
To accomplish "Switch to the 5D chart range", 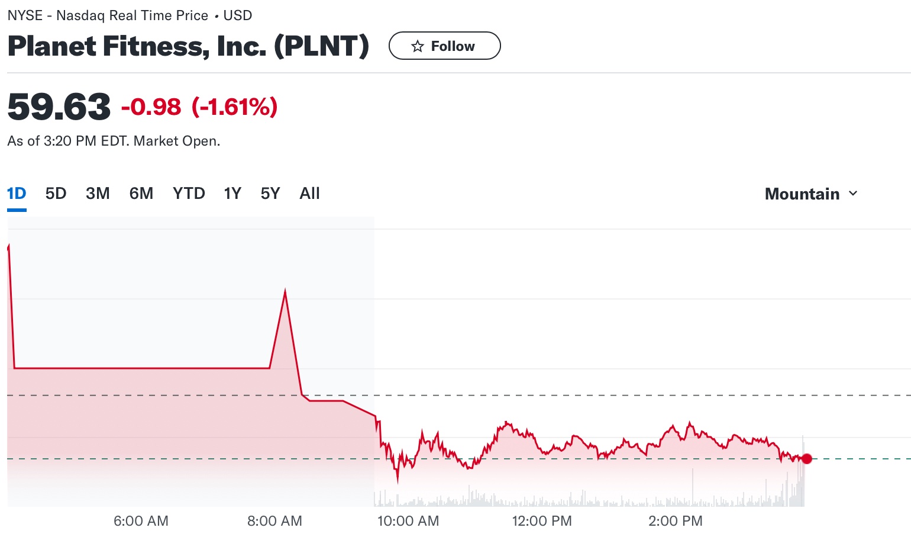I will (56, 193).
